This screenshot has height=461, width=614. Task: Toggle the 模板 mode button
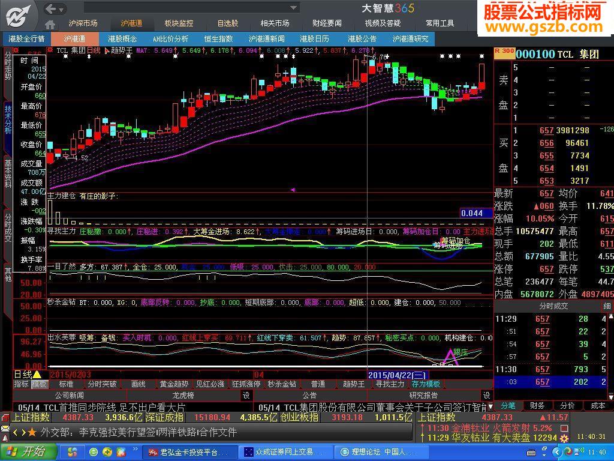[39, 384]
